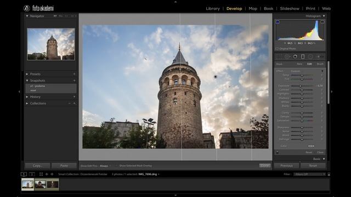
Task: Click Mask Edit option
Action: (x=309, y=64)
